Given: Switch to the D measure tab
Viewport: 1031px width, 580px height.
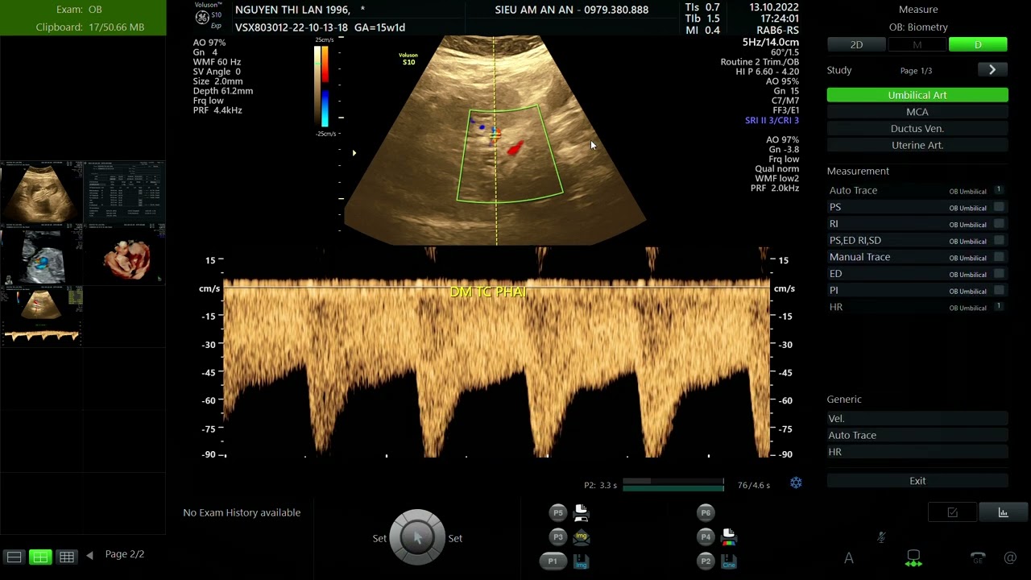Looking at the screenshot, I should [x=978, y=45].
